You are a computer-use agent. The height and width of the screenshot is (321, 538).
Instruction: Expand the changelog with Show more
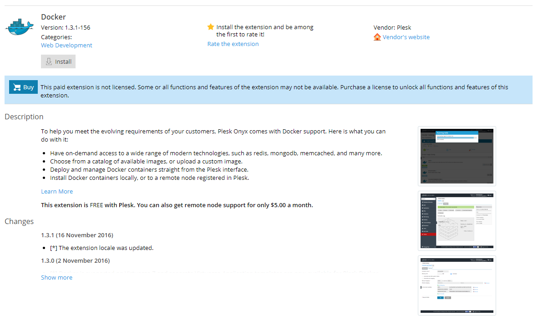point(56,277)
